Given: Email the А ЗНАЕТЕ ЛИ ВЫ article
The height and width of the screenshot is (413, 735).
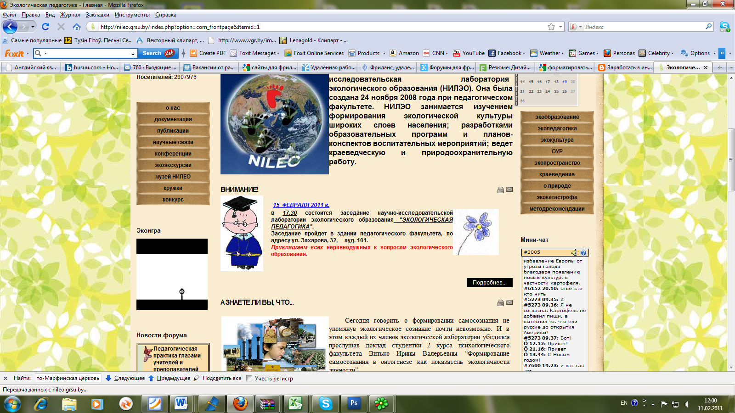Looking at the screenshot, I should point(509,303).
